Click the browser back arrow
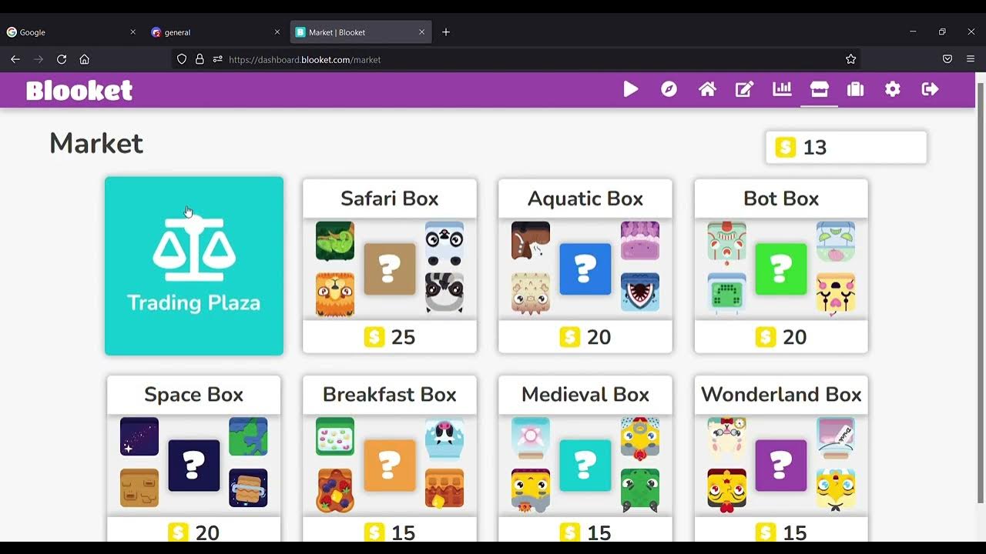Viewport: 986px width, 554px height. [15, 59]
